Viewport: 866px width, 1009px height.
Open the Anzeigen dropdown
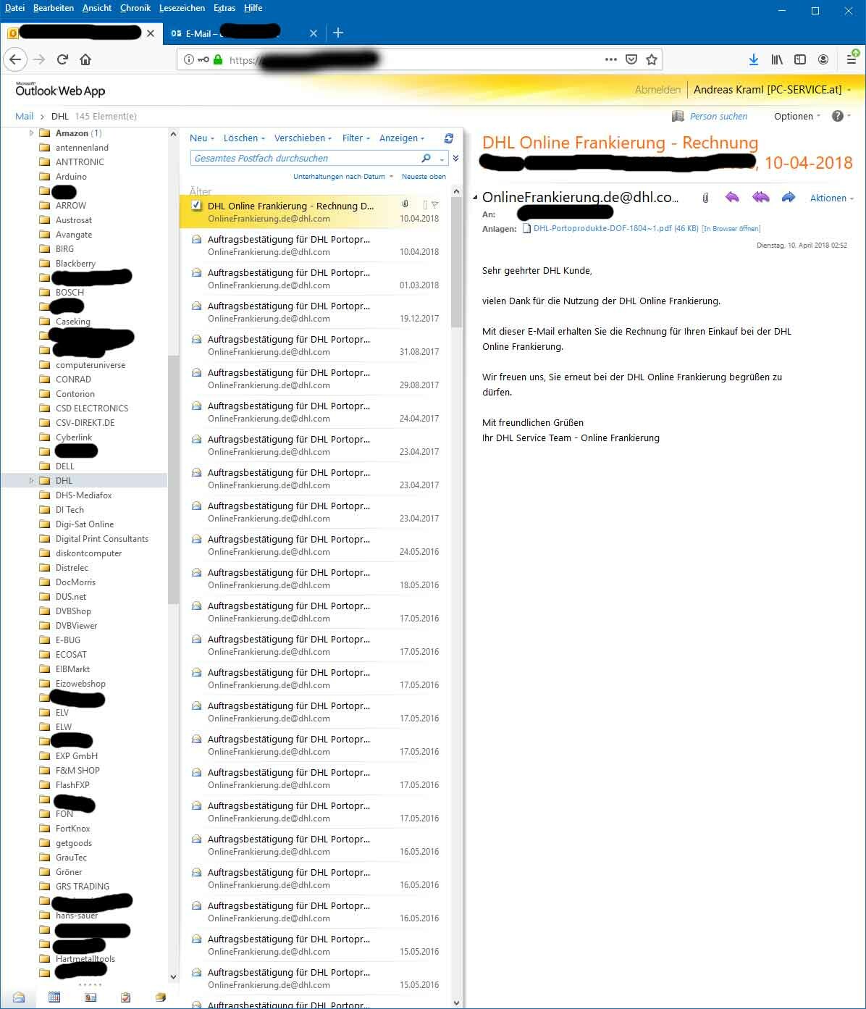tap(402, 138)
